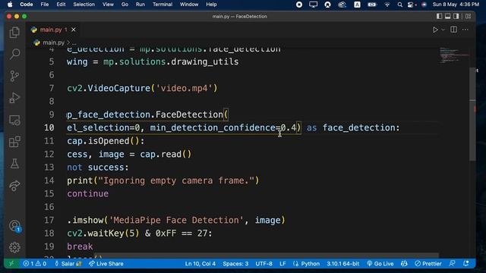Viewport: 486px width, 273px height.
Task: Open the Manage gear icon
Action: pyautogui.click(x=14, y=247)
